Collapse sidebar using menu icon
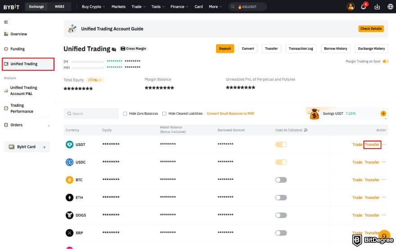This screenshot has width=396, height=249. coord(6,22)
